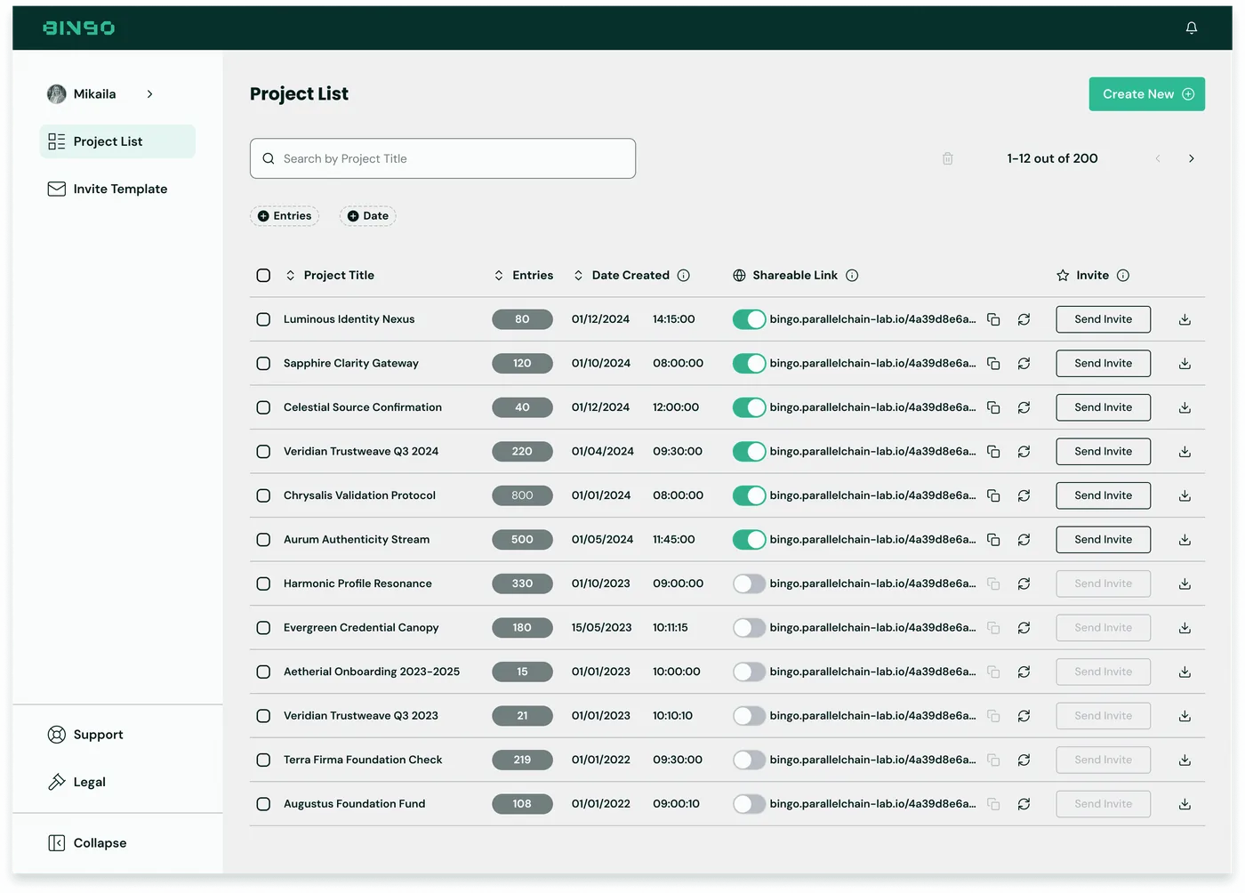Send Invite for Chrysalis Validation Protocol
1245x893 pixels.
[x=1104, y=495]
